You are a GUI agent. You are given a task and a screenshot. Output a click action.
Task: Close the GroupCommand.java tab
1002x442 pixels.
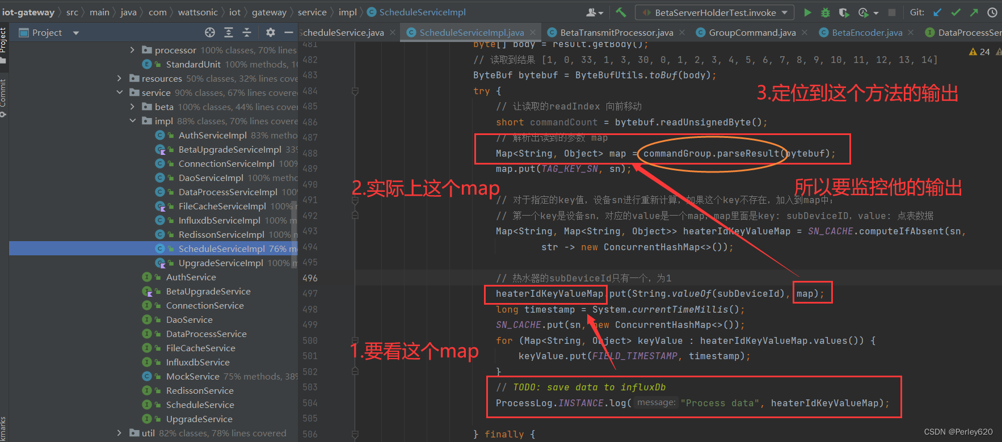pyautogui.click(x=805, y=33)
